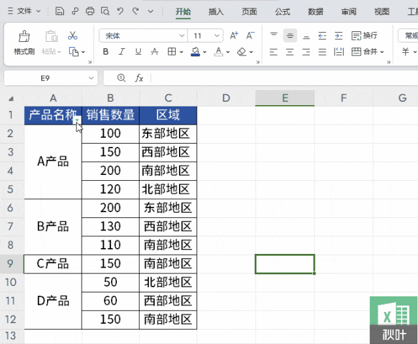Open the 文件 menu
The height and width of the screenshot is (344, 418).
[x=24, y=11]
